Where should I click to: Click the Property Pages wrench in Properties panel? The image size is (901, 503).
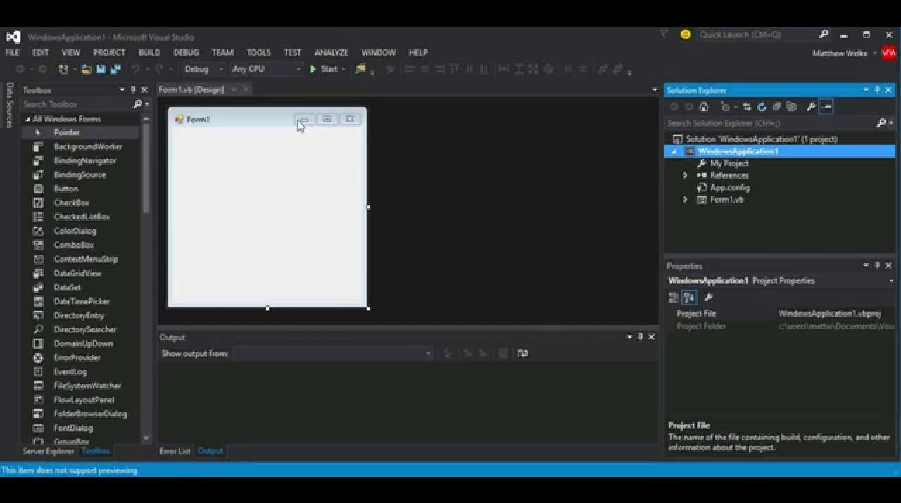click(708, 298)
